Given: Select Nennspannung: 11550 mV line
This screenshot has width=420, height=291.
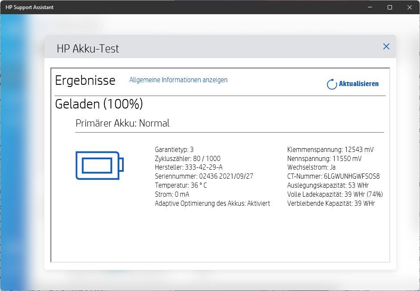Looking at the screenshot, I should pos(324,158).
